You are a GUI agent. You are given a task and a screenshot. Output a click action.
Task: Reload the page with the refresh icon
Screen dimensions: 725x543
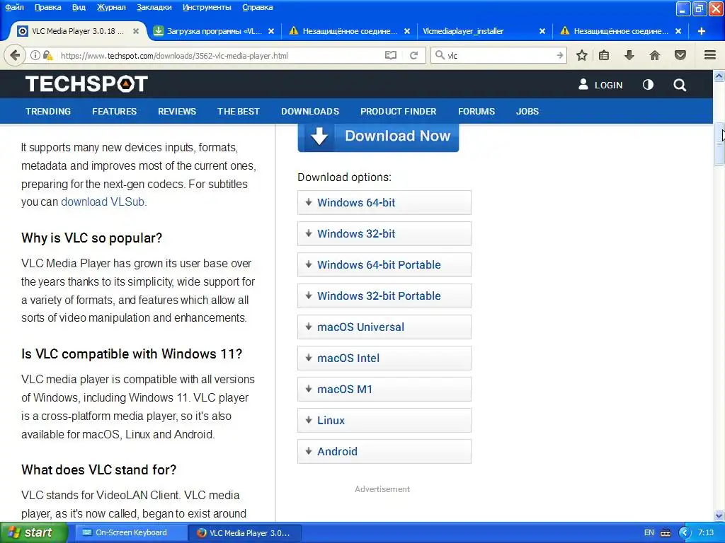[x=413, y=55]
